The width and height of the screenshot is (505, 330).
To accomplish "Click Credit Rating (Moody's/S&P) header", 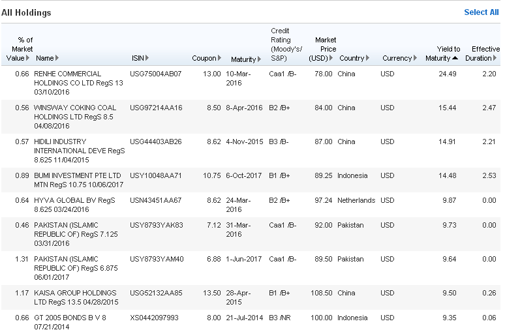I will [x=286, y=44].
